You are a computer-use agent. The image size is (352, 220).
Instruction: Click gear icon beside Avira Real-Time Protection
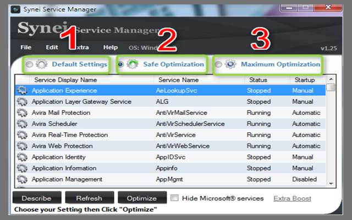coord(22,135)
